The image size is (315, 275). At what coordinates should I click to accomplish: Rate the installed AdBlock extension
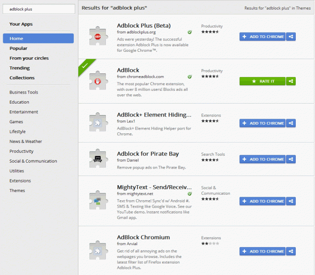pos(263,81)
